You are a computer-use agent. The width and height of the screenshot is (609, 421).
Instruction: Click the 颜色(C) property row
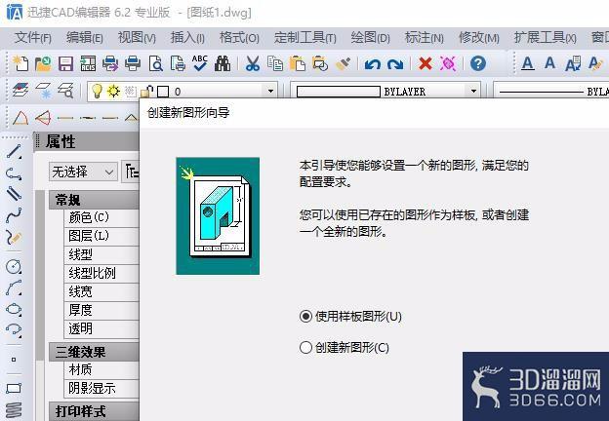pos(101,217)
